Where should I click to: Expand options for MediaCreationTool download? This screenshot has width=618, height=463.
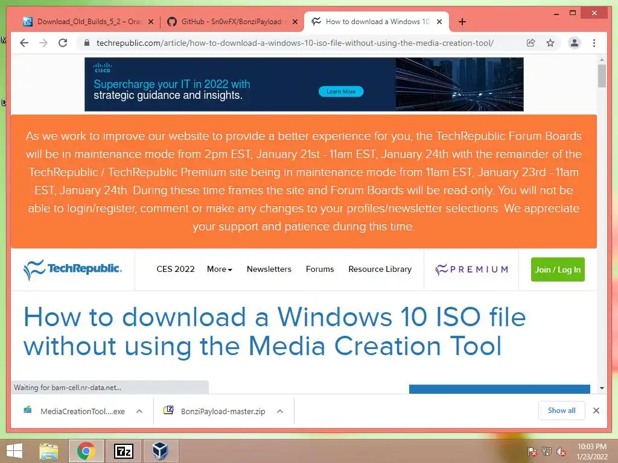pos(139,411)
